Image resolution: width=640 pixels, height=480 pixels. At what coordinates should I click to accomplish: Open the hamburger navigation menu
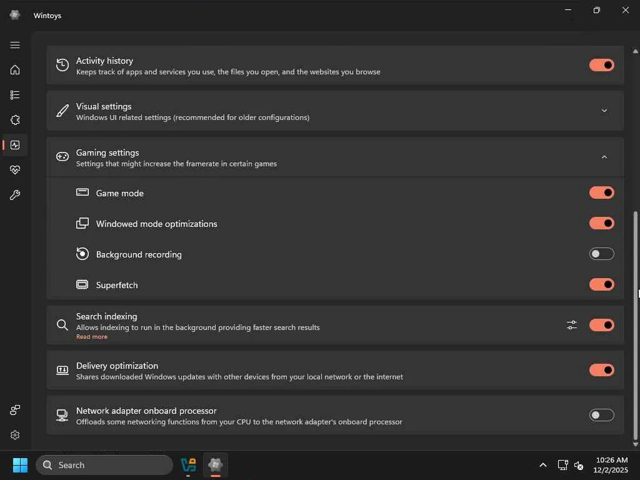pos(15,45)
